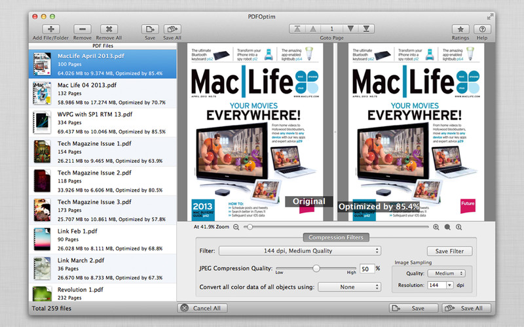Click the Remove minus icon
The image size is (524, 327).
pyautogui.click(x=83, y=29)
